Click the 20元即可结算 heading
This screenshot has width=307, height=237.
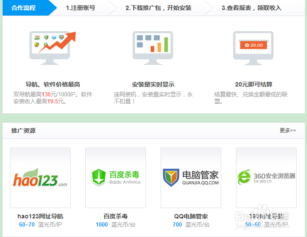point(254,84)
